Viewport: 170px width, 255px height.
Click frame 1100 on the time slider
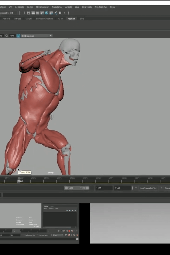(x=121, y=180)
